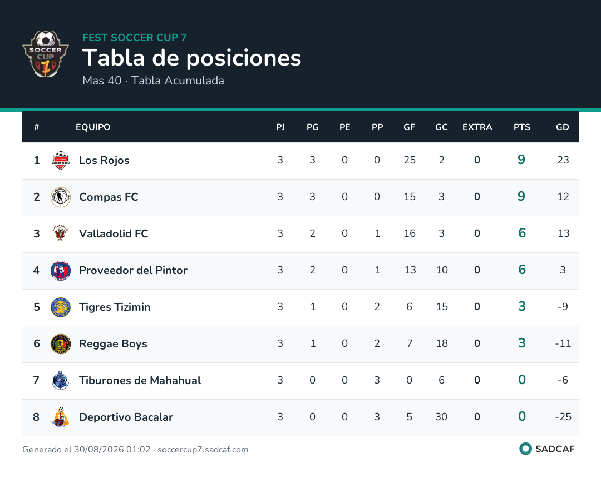
Task: Click the Tigres Tizimin tiger badge
Action: coord(61,307)
